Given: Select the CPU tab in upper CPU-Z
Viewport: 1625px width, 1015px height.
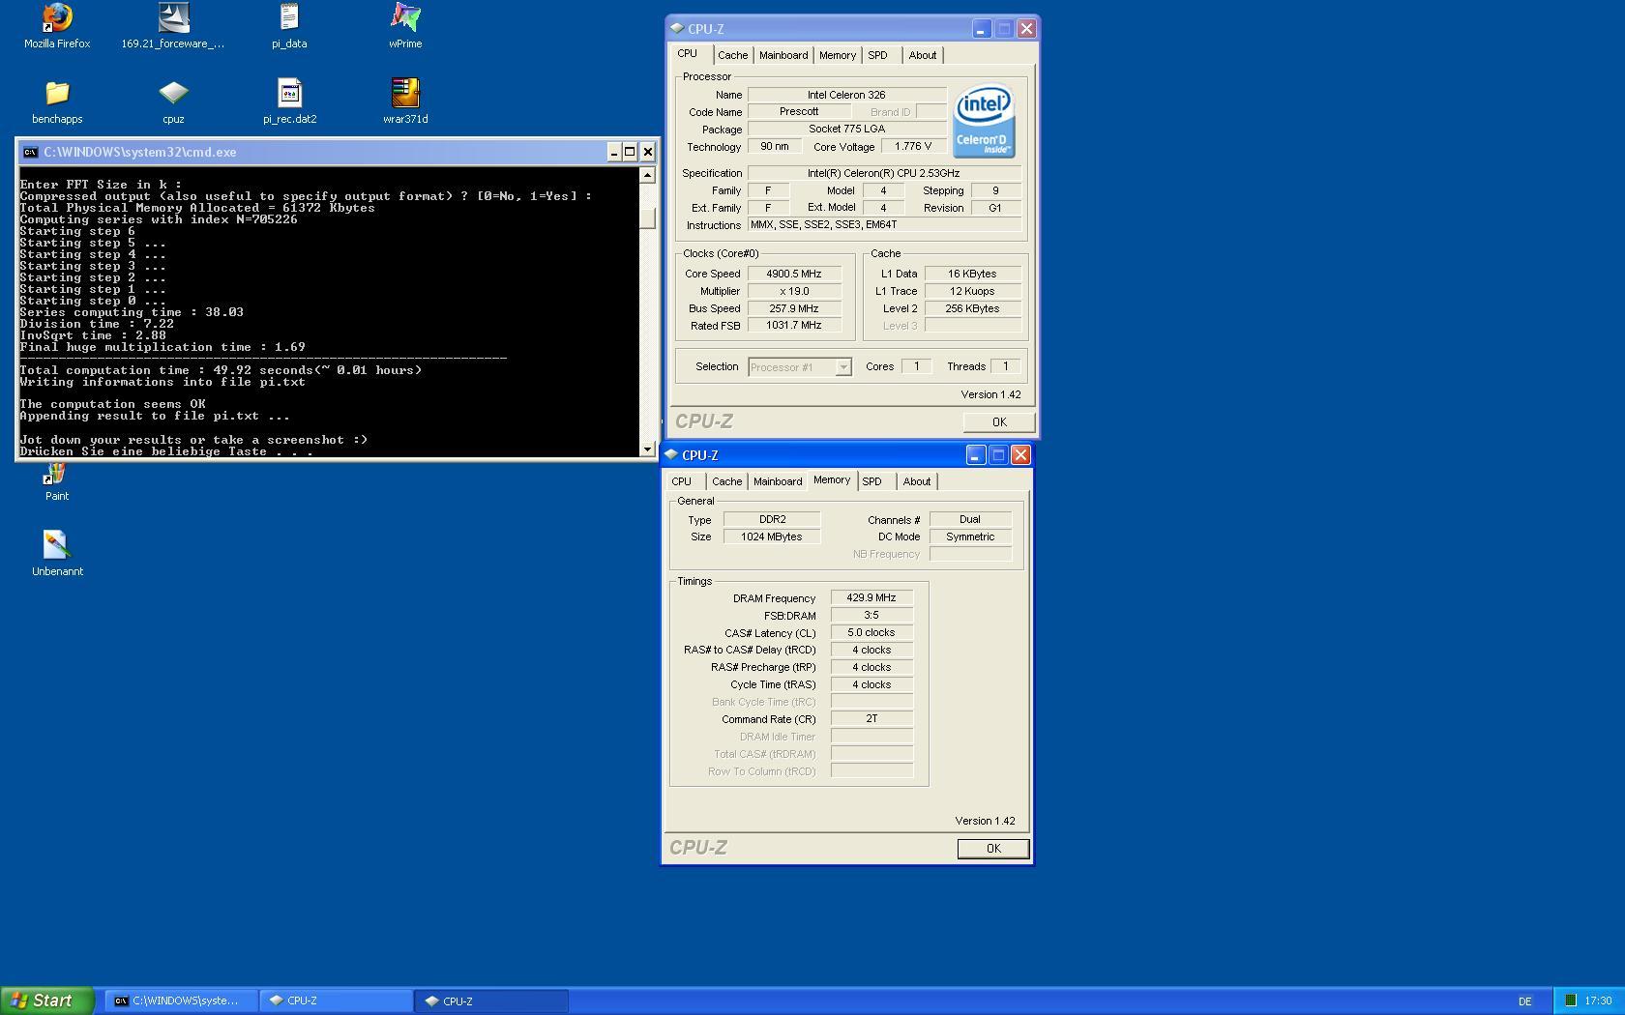Looking at the screenshot, I should coord(688,54).
